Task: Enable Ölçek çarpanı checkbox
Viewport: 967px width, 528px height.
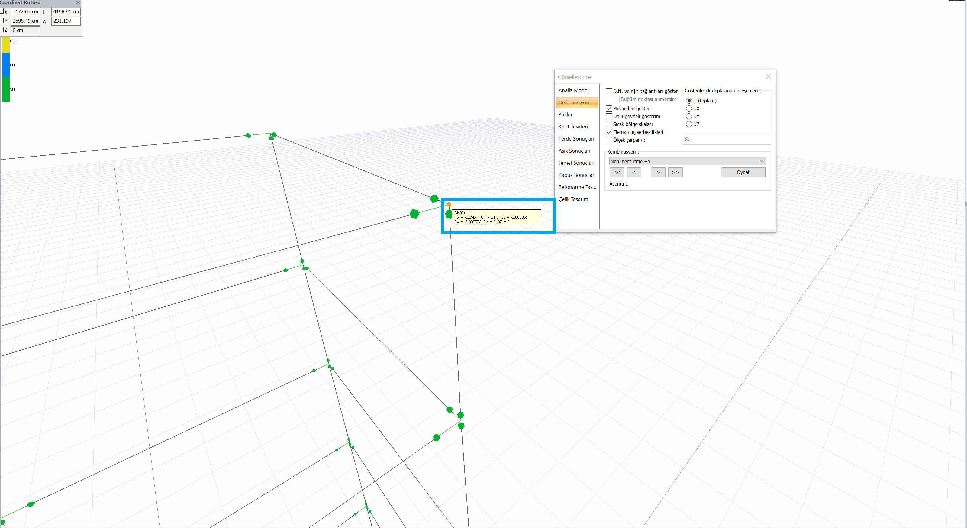Action: pos(609,140)
